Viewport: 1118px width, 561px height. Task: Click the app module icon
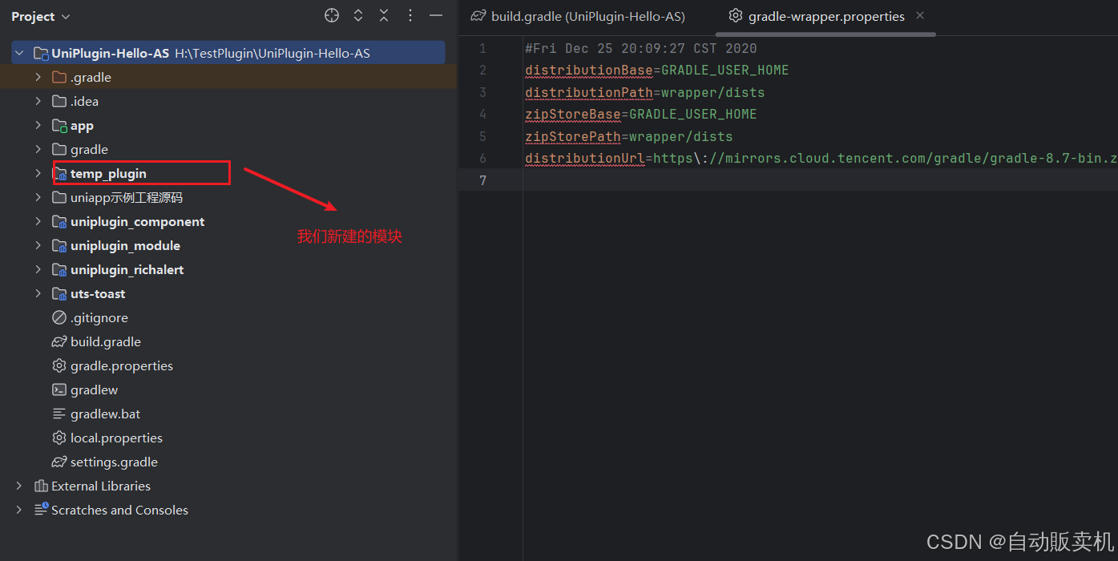[59, 126]
